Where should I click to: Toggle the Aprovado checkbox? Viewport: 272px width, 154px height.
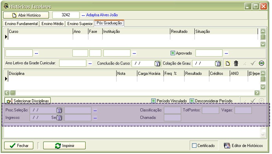(172, 53)
